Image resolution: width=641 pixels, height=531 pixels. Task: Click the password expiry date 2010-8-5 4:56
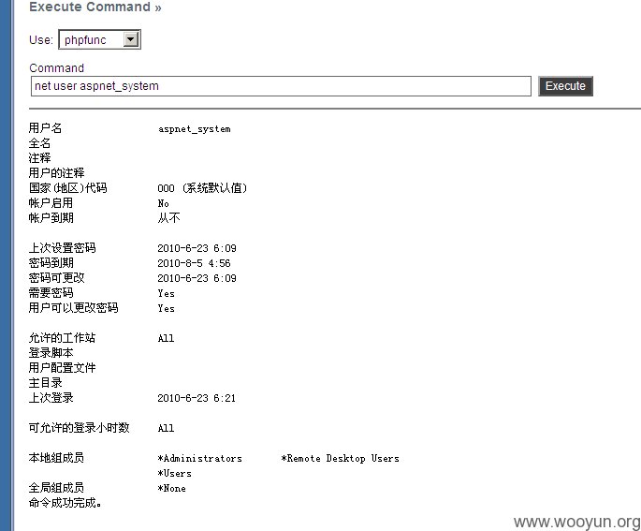194,263
